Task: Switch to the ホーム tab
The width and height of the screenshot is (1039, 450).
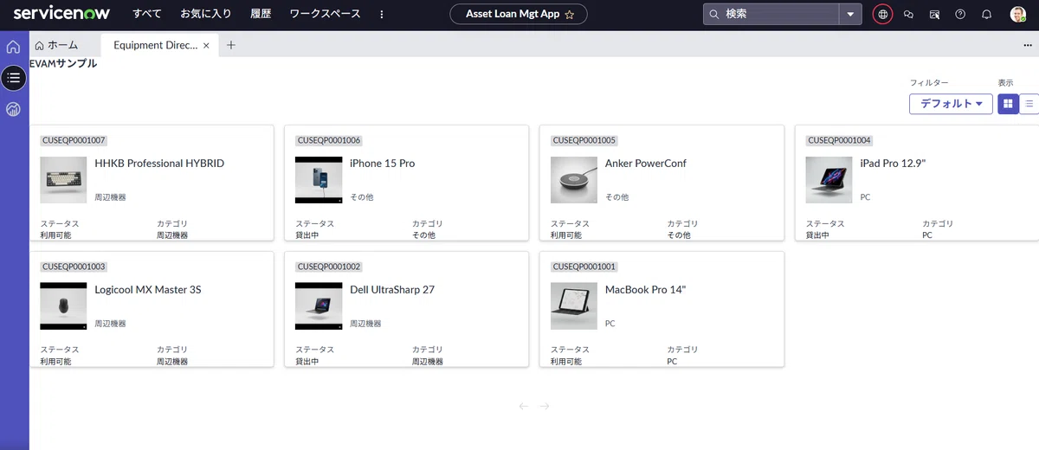Action: [56, 45]
